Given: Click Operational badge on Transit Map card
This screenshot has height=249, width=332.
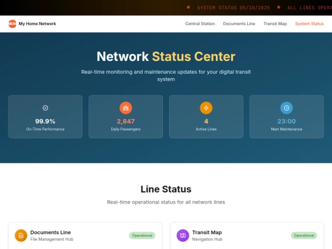Looking at the screenshot, I should click(304, 235).
